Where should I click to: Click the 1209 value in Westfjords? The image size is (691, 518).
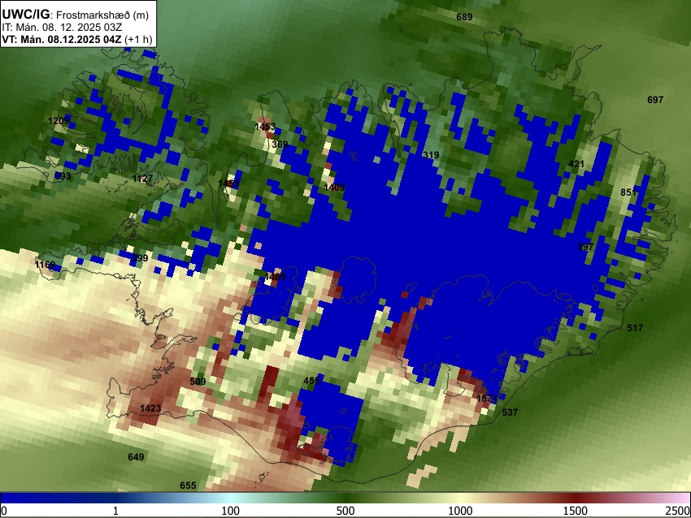59,121
